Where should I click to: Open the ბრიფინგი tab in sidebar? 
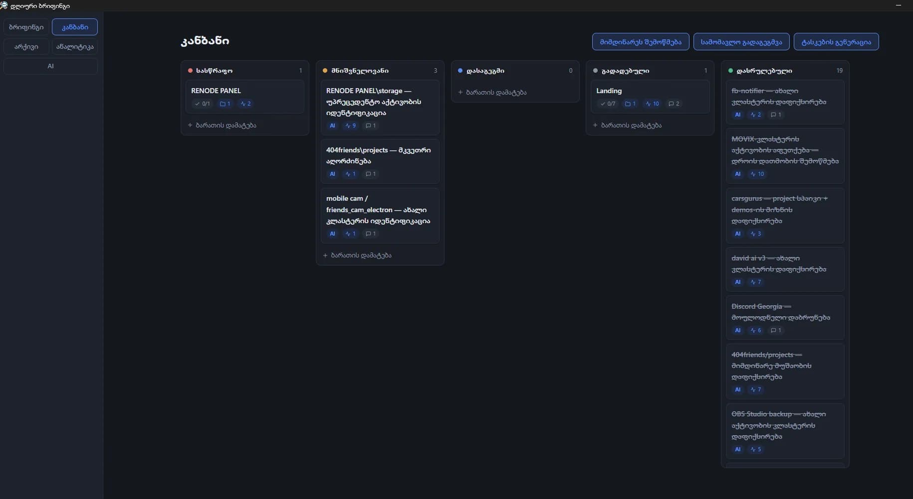(26, 27)
